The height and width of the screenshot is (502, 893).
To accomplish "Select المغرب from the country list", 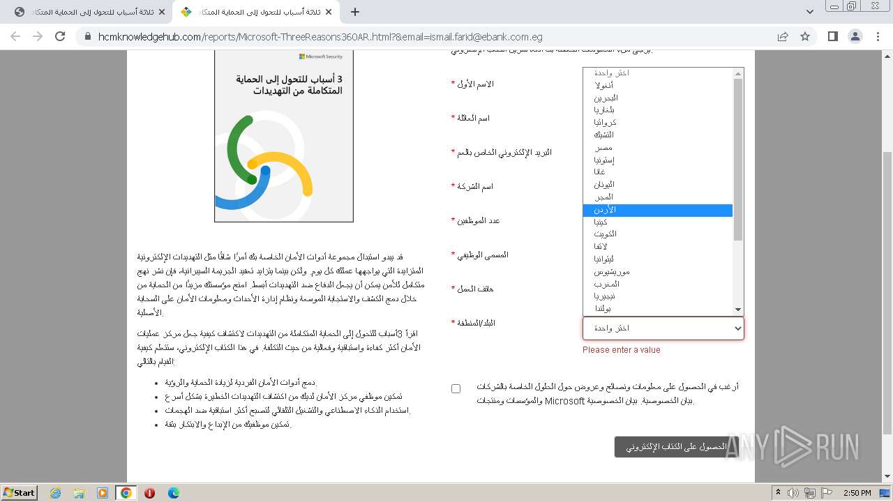I will pyautogui.click(x=658, y=284).
